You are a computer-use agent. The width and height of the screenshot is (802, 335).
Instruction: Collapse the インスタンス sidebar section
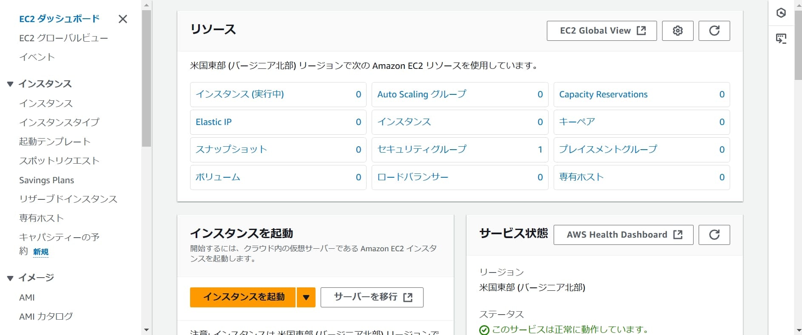coord(10,84)
